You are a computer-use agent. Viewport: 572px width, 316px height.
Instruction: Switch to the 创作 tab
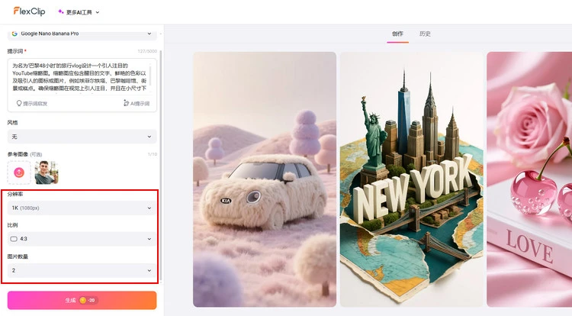click(x=397, y=34)
